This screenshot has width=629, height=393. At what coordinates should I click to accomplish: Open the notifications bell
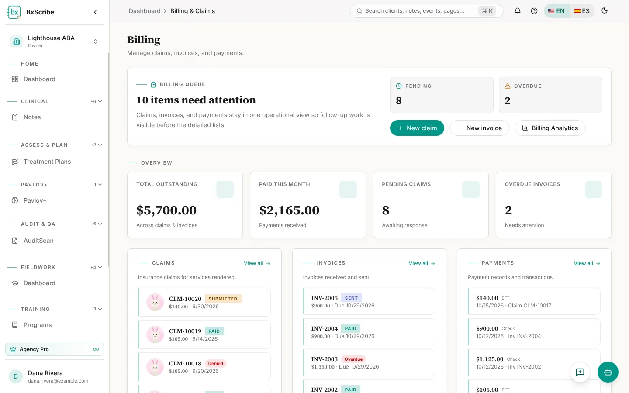click(518, 11)
